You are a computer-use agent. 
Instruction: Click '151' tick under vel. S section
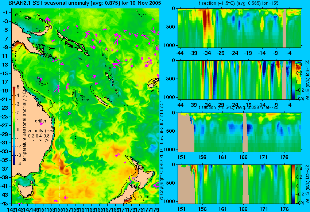coord(181,209)
